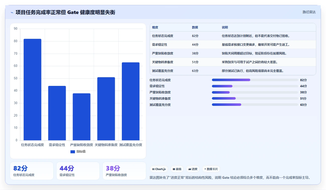326x190 pixels.
Task: Click the 82分 cell in the table
Action: (x=195, y=36)
